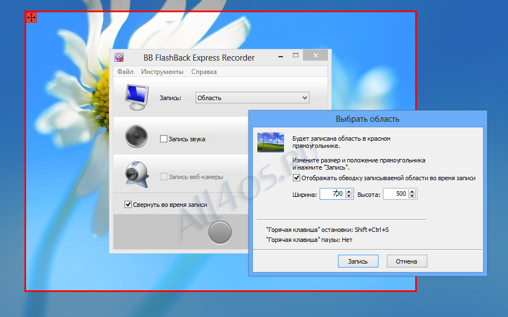Decrease the Высота value with down arrow

tap(412, 196)
